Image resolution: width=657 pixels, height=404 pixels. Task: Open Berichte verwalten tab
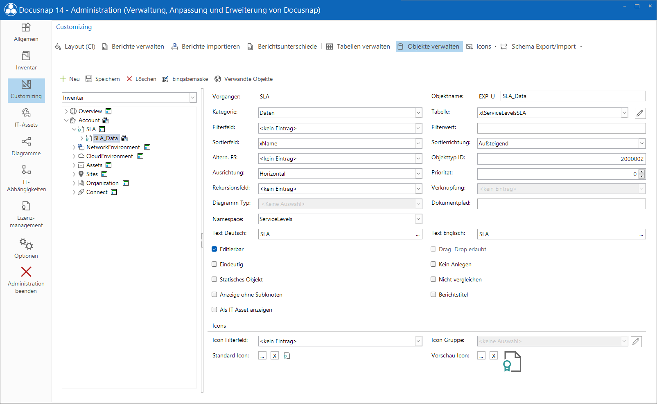(x=133, y=47)
